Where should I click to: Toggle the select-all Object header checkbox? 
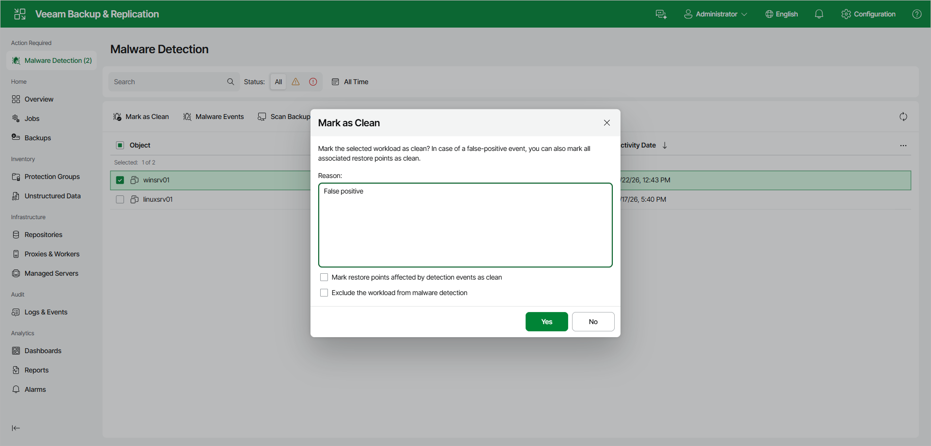coord(120,145)
